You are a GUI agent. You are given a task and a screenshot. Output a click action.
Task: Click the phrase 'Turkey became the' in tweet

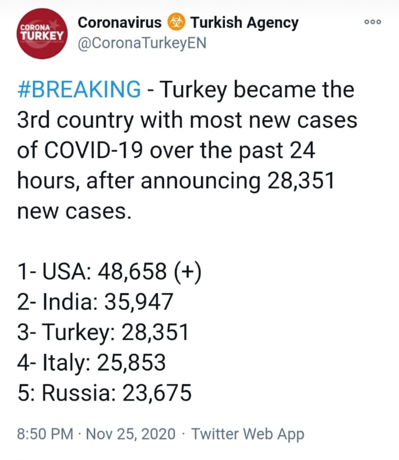[x=256, y=90]
